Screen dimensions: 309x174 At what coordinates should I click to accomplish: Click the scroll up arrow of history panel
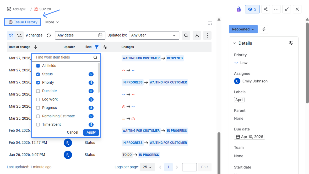coord(219,19)
